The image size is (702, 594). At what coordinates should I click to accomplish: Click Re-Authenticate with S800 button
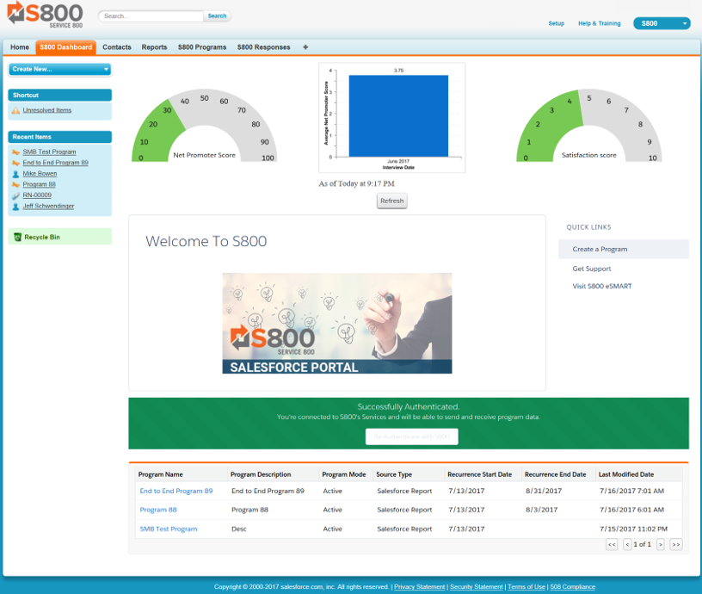(x=411, y=436)
